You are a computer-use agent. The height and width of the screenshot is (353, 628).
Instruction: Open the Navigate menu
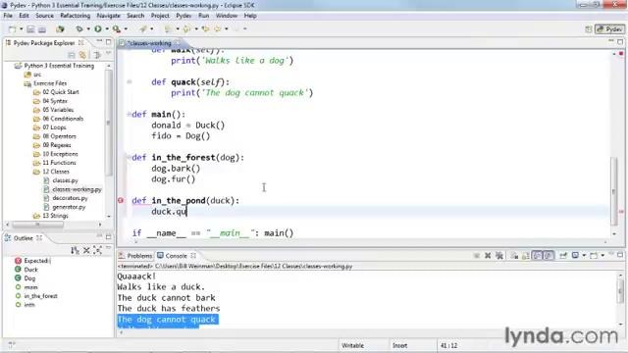click(109, 16)
